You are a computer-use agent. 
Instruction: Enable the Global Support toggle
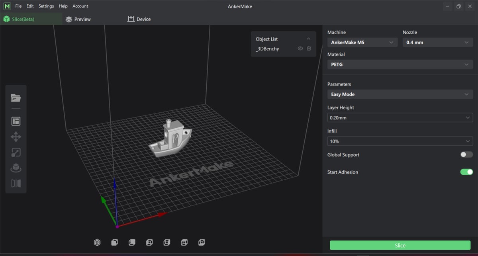click(466, 154)
